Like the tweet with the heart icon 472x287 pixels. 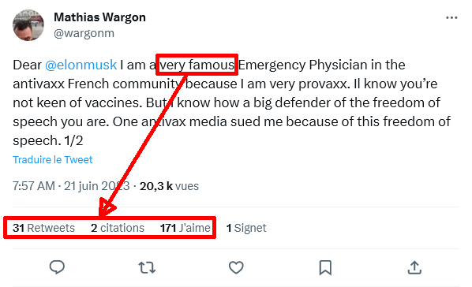tap(236, 267)
